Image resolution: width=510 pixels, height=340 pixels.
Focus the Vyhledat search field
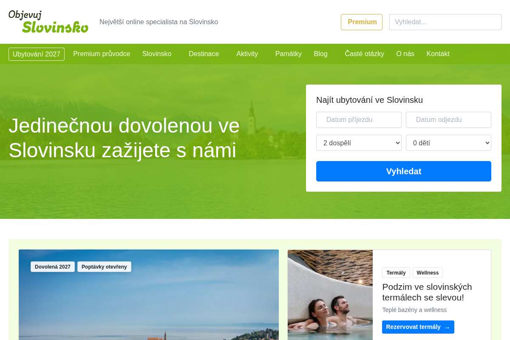pyautogui.click(x=445, y=22)
